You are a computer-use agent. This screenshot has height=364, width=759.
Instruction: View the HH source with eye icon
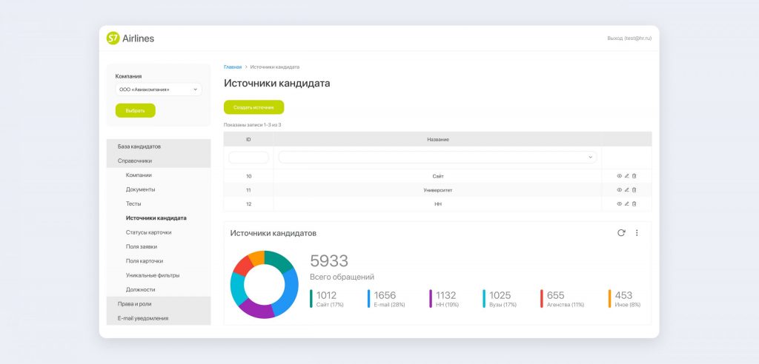click(620, 203)
